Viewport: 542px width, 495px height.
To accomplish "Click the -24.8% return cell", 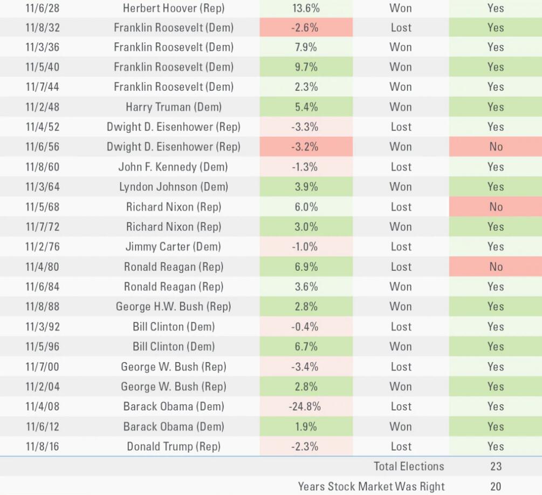I will tap(306, 406).
